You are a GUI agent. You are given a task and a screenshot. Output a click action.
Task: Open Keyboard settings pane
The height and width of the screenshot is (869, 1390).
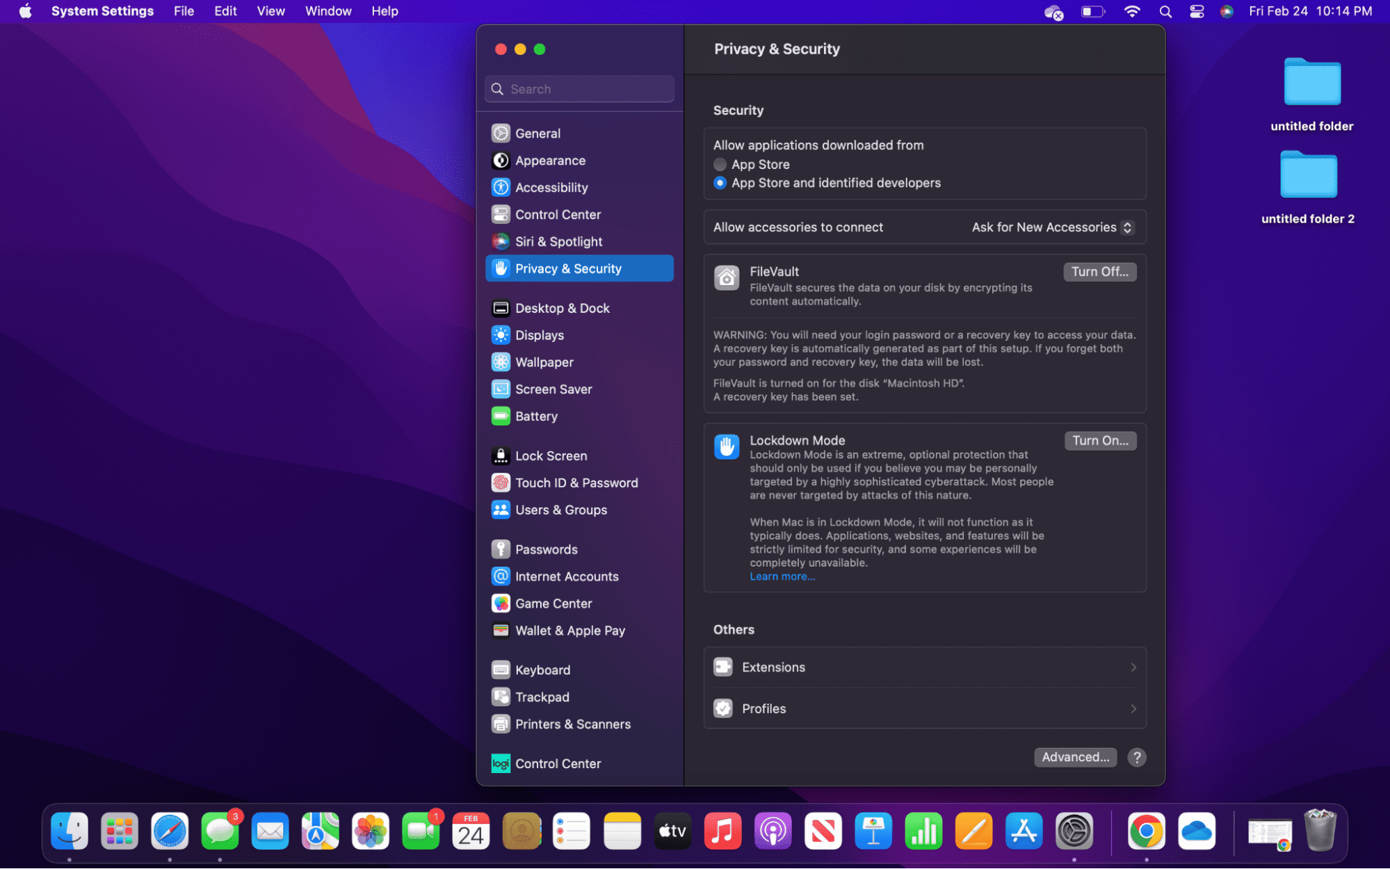[579, 670]
